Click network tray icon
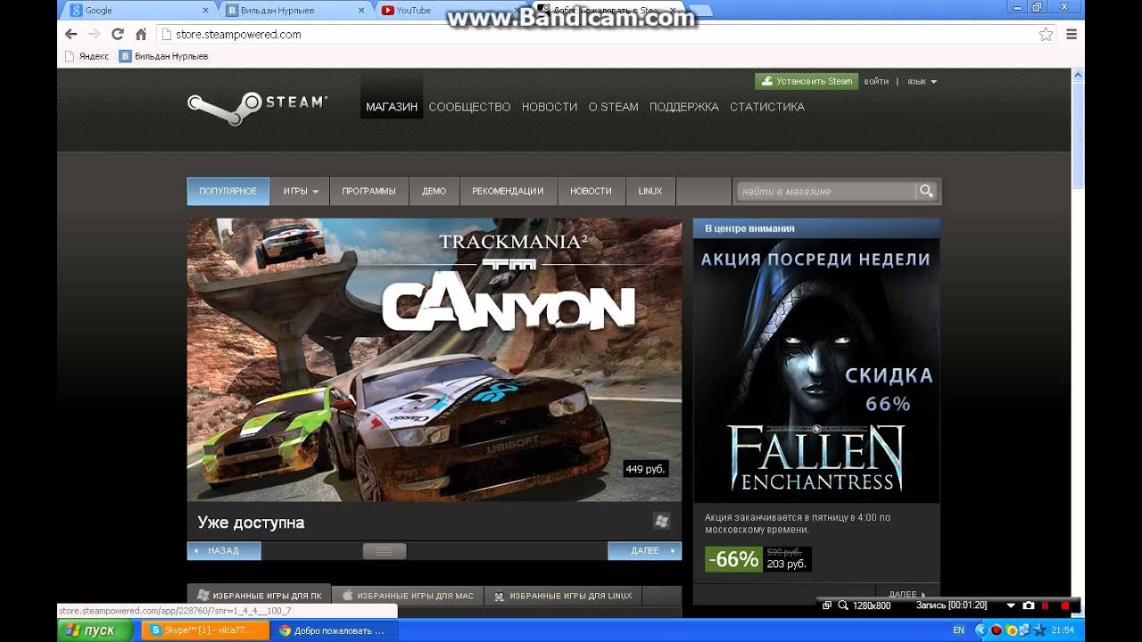The height and width of the screenshot is (642, 1142). click(x=1025, y=630)
